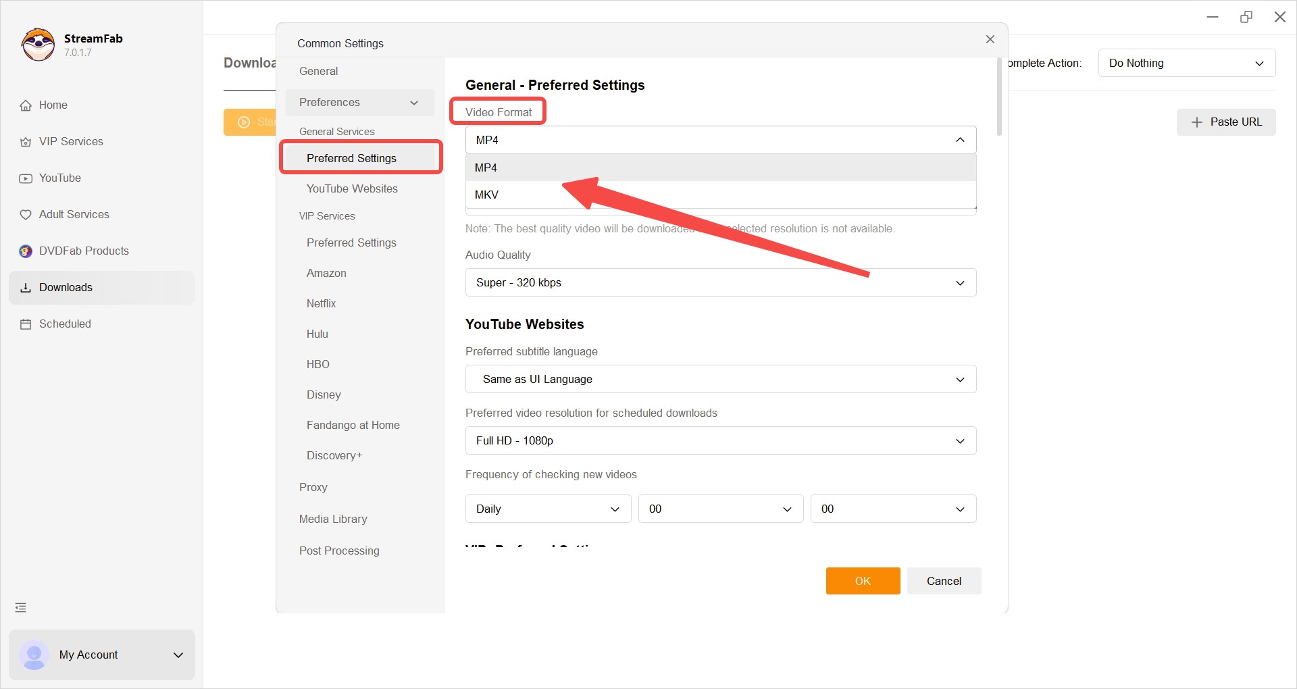
Task: Open DVDFab Products
Action: [x=83, y=251]
